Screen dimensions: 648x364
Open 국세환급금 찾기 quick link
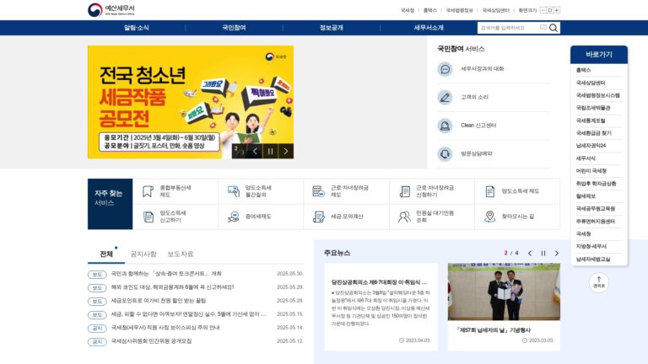(x=593, y=133)
